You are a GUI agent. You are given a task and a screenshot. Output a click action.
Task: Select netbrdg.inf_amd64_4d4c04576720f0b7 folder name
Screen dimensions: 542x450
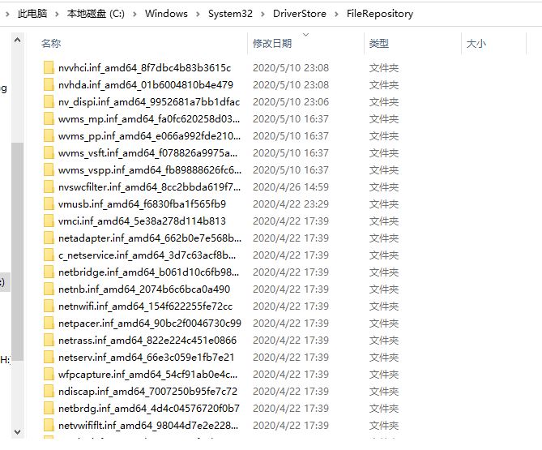coord(148,408)
